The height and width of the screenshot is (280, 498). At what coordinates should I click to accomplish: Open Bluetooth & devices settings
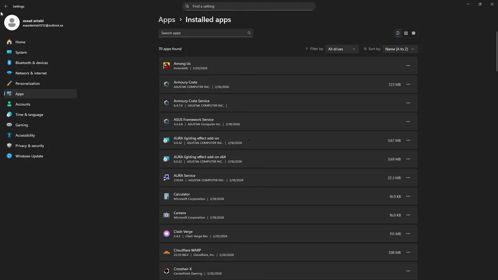coord(32,63)
